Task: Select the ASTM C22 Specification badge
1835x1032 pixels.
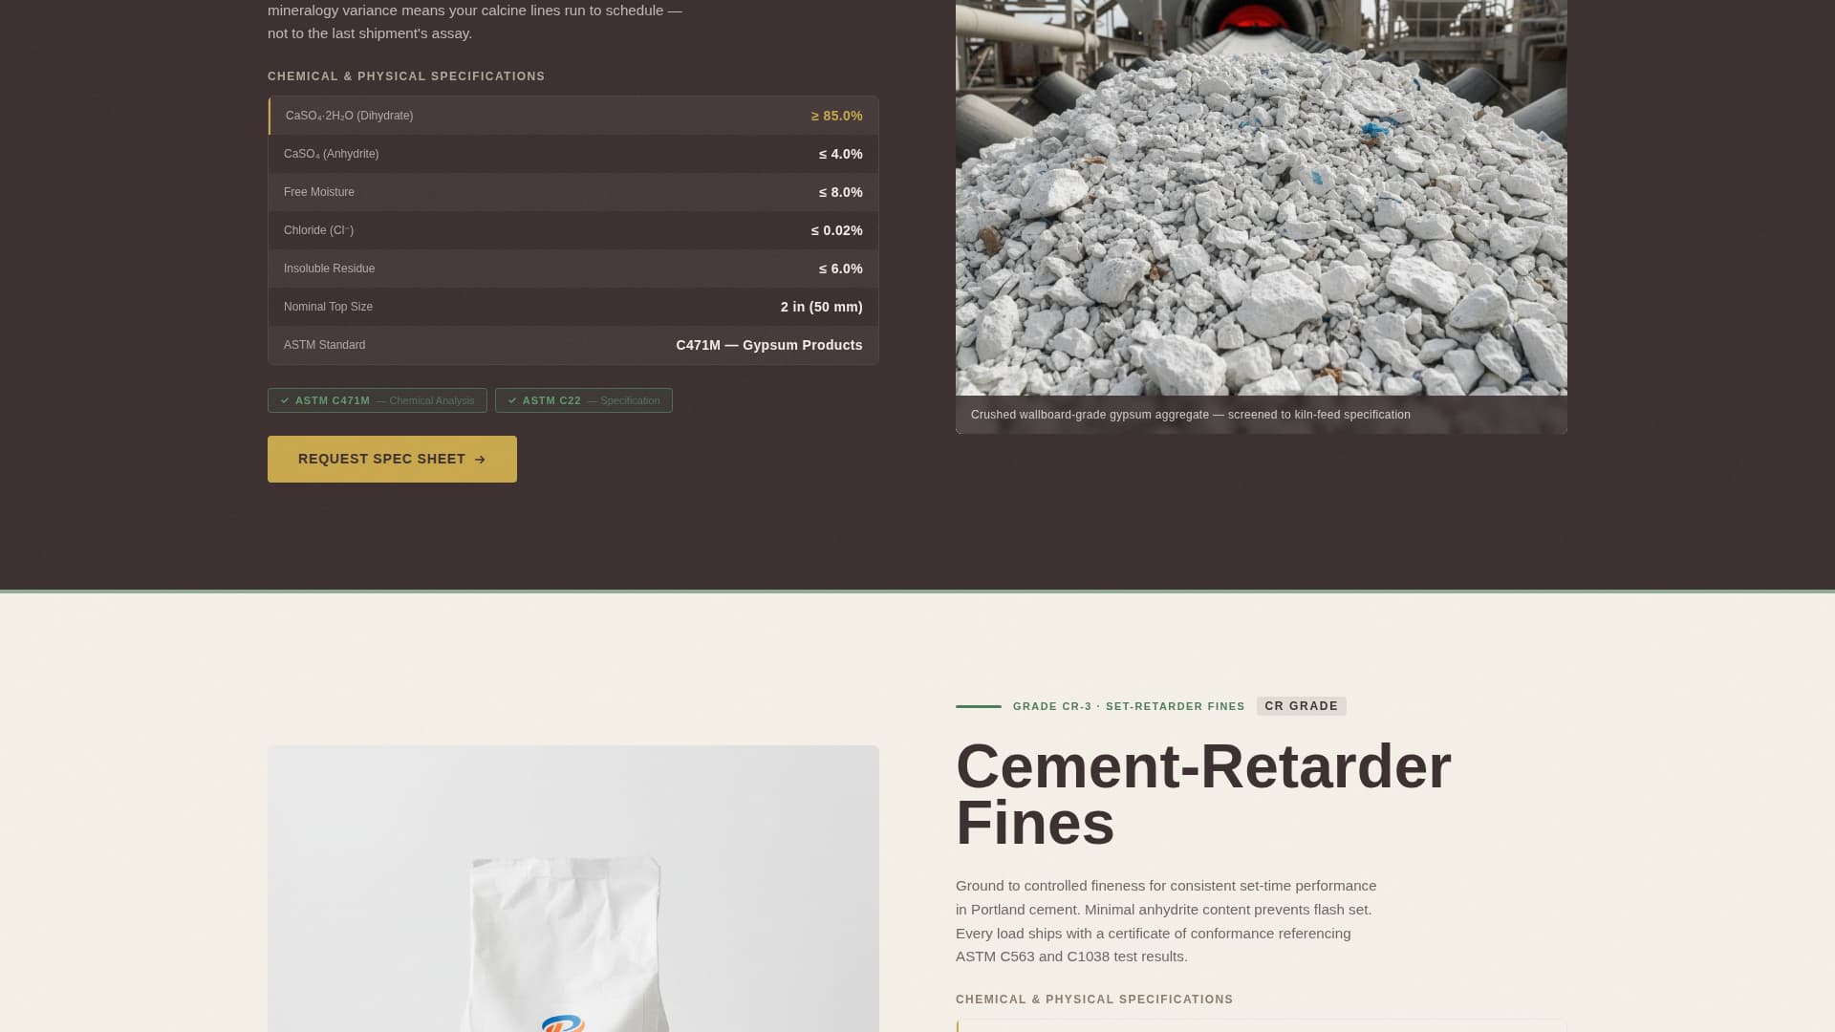Action: [x=584, y=400]
